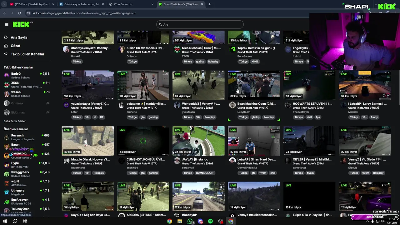Open File Explorer from taskbar
This screenshot has height=225, width=400.
[x=180, y=221]
